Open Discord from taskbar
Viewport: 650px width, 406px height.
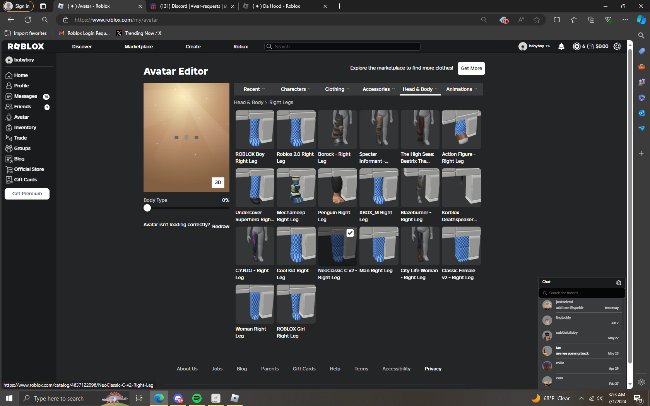[x=178, y=398]
